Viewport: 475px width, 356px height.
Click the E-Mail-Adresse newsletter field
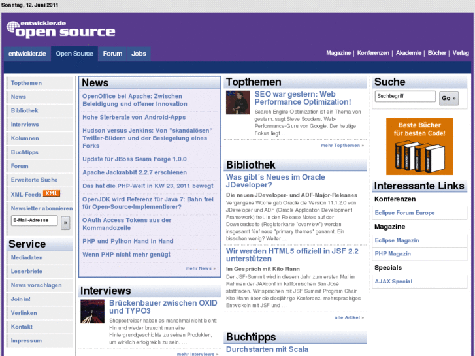coord(34,220)
